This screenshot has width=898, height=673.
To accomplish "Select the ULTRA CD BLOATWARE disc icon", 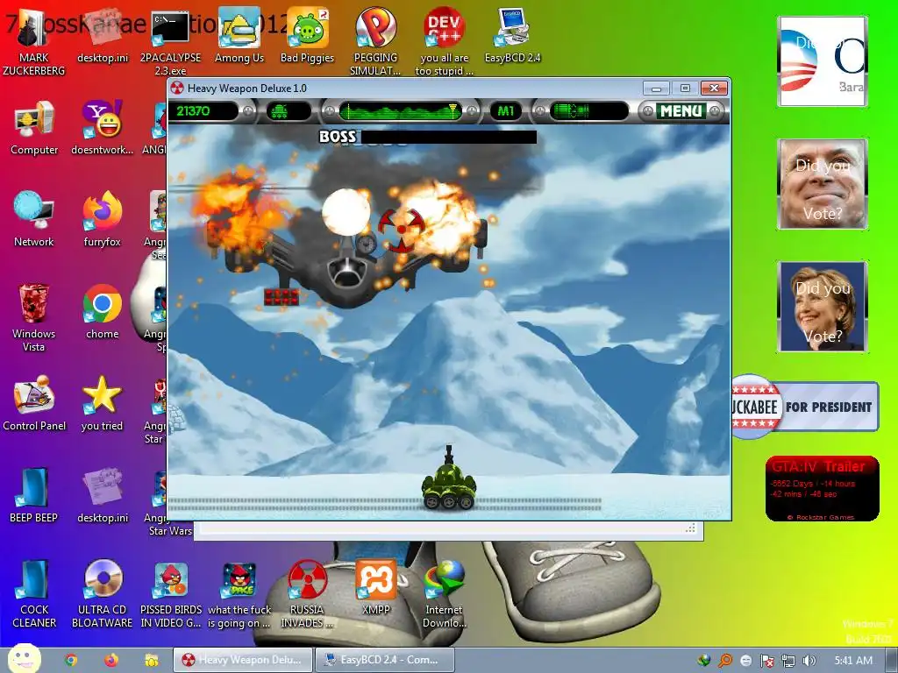I will 102,594.
